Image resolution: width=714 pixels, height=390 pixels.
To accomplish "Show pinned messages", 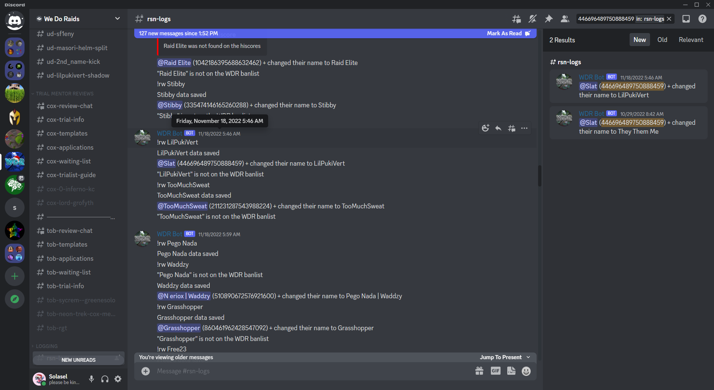I will pyautogui.click(x=549, y=19).
